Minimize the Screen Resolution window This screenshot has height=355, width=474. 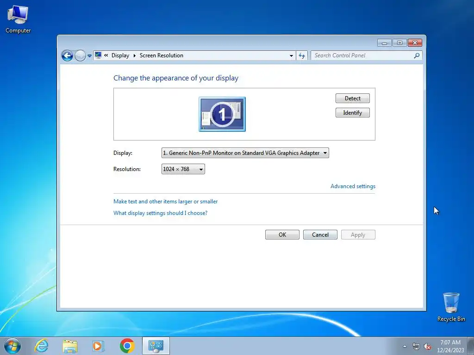pyautogui.click(x=384, y=43)
